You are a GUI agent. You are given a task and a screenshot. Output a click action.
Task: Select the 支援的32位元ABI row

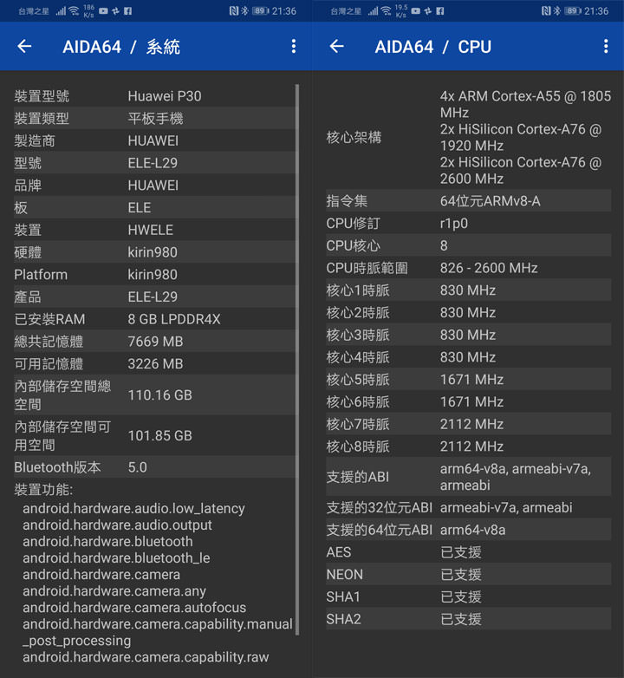[468, 508]
